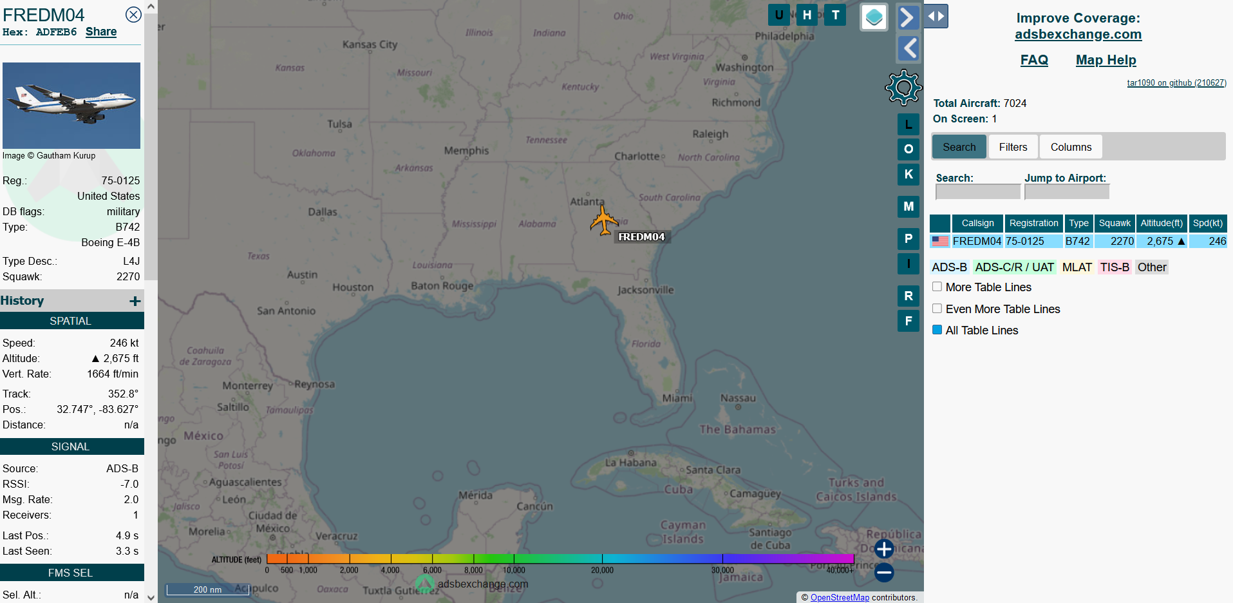Toggle the O map button
The width and height of the screenshot is (1233, 603).
[908, 149]
